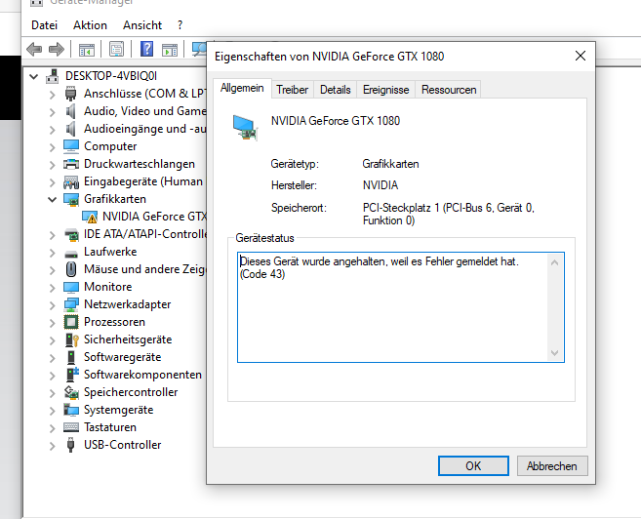Expand the Systemgeräte node
The image size is (641, 519).
coord(52,411)
